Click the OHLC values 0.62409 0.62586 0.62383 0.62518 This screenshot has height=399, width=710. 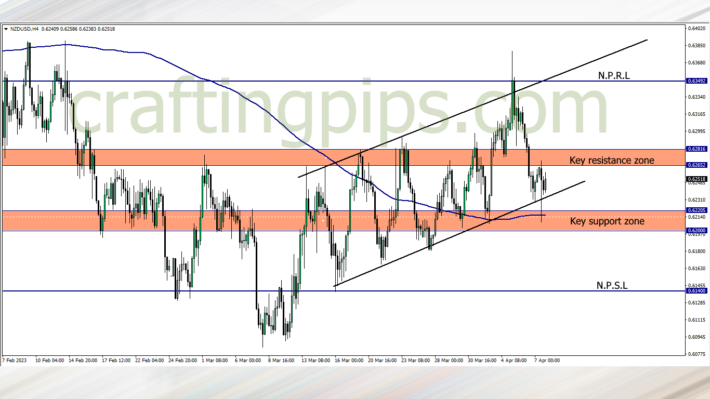[x=78, y=29]
